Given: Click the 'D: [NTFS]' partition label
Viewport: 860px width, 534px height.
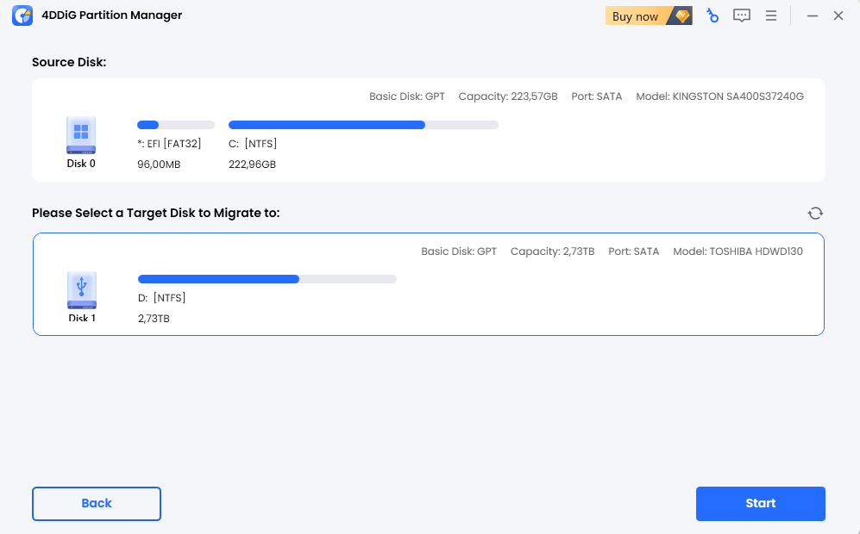Looking at the screenshot, I should click(162, 298).
